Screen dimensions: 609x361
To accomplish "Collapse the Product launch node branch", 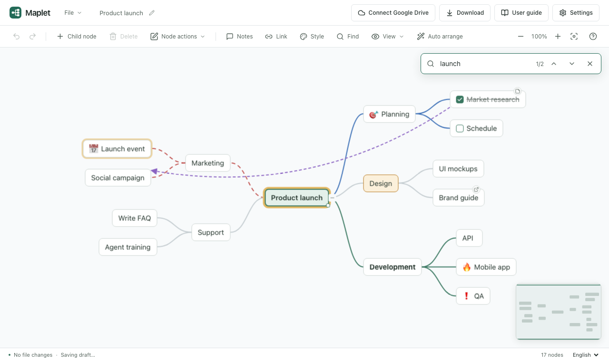I will (x=333, y=198).
